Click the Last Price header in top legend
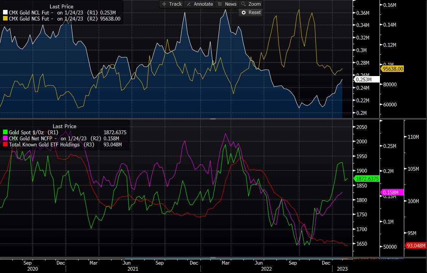427x273 pixels. 61,6
